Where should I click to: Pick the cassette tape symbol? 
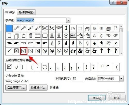pyautogui.click(x=73, y=36)
